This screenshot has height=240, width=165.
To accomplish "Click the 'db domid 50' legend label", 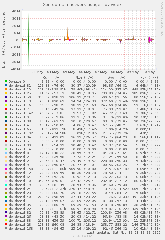I will [20, 97].
